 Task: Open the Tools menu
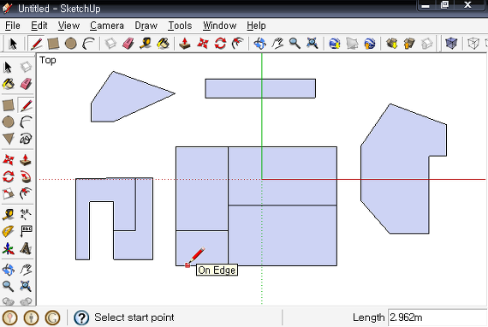coord(180,26)
